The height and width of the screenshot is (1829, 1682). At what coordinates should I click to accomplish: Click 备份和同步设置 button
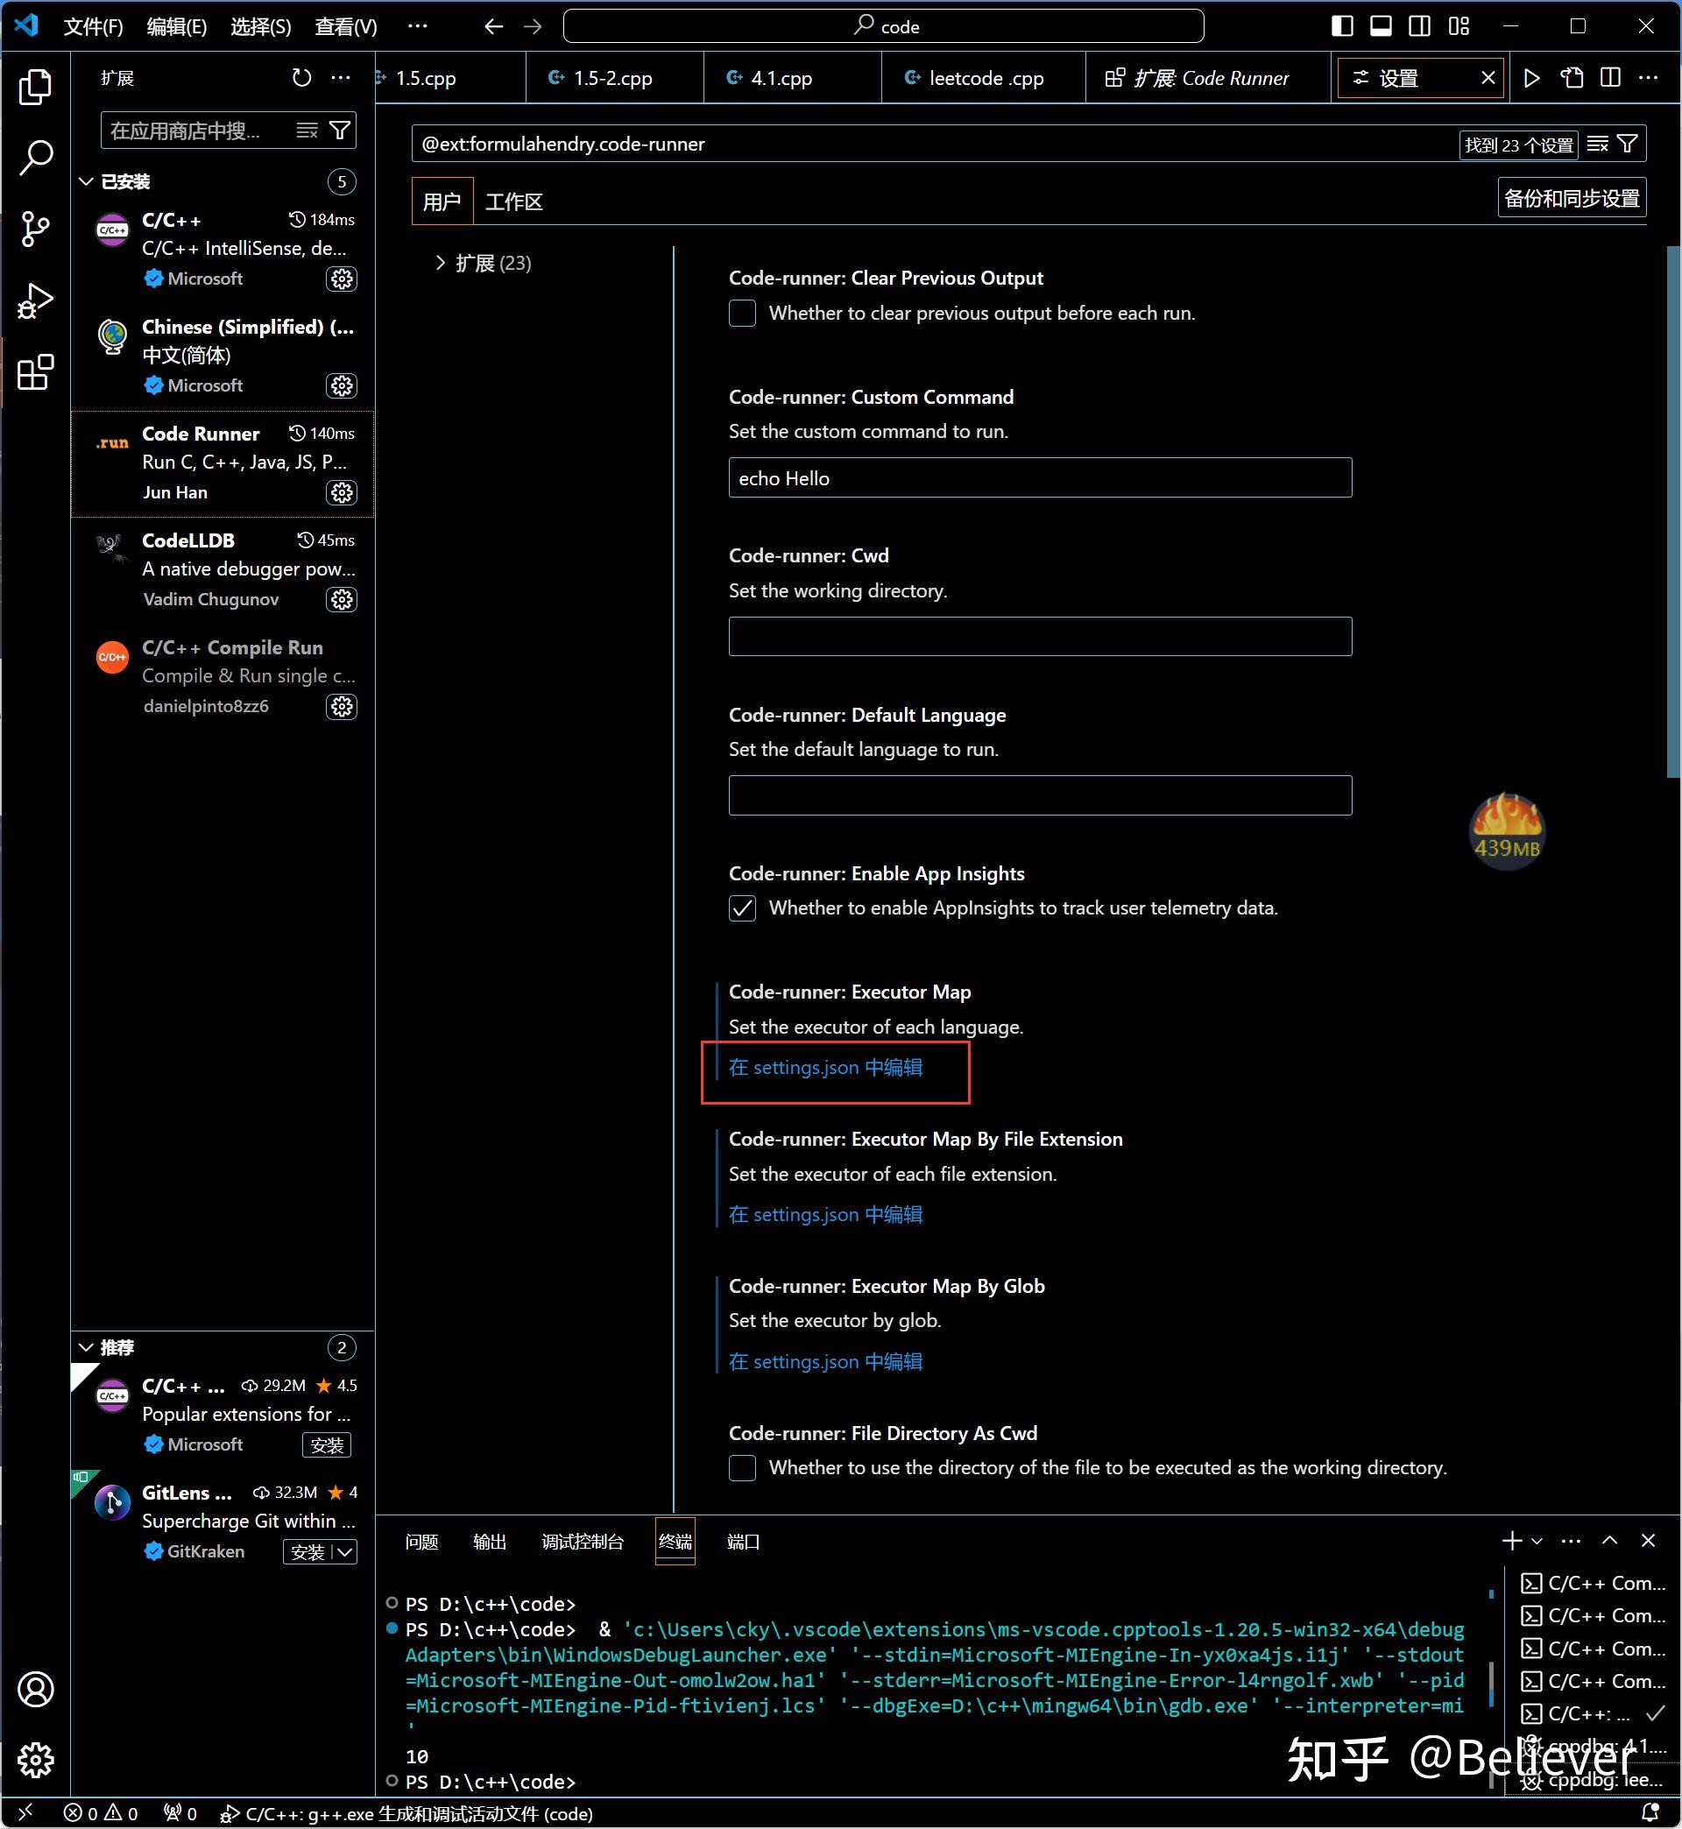click(1571, 198)
